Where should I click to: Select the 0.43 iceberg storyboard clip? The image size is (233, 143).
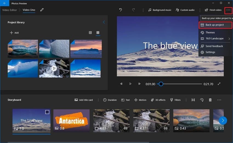point(191,121)
